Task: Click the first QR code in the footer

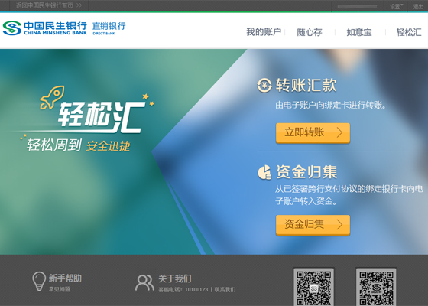Action: point(313,287)
